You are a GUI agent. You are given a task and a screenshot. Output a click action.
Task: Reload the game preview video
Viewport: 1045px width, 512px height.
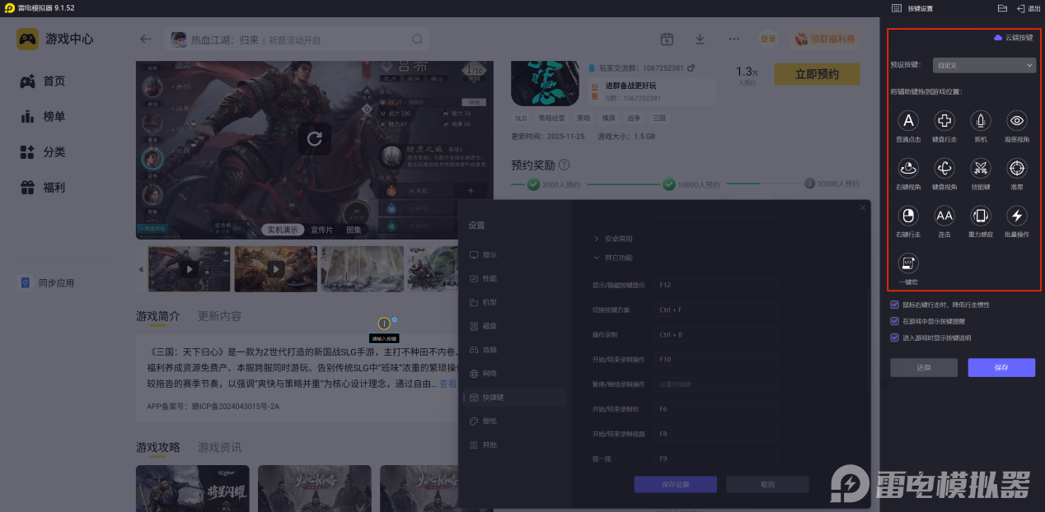(314, 138)
